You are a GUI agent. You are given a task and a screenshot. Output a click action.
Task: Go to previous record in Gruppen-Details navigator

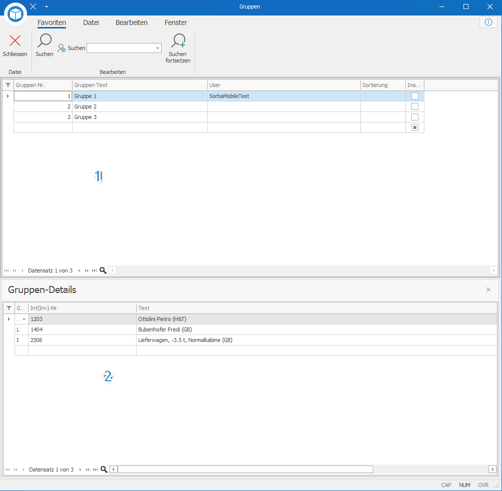click(x=23, y=469)
